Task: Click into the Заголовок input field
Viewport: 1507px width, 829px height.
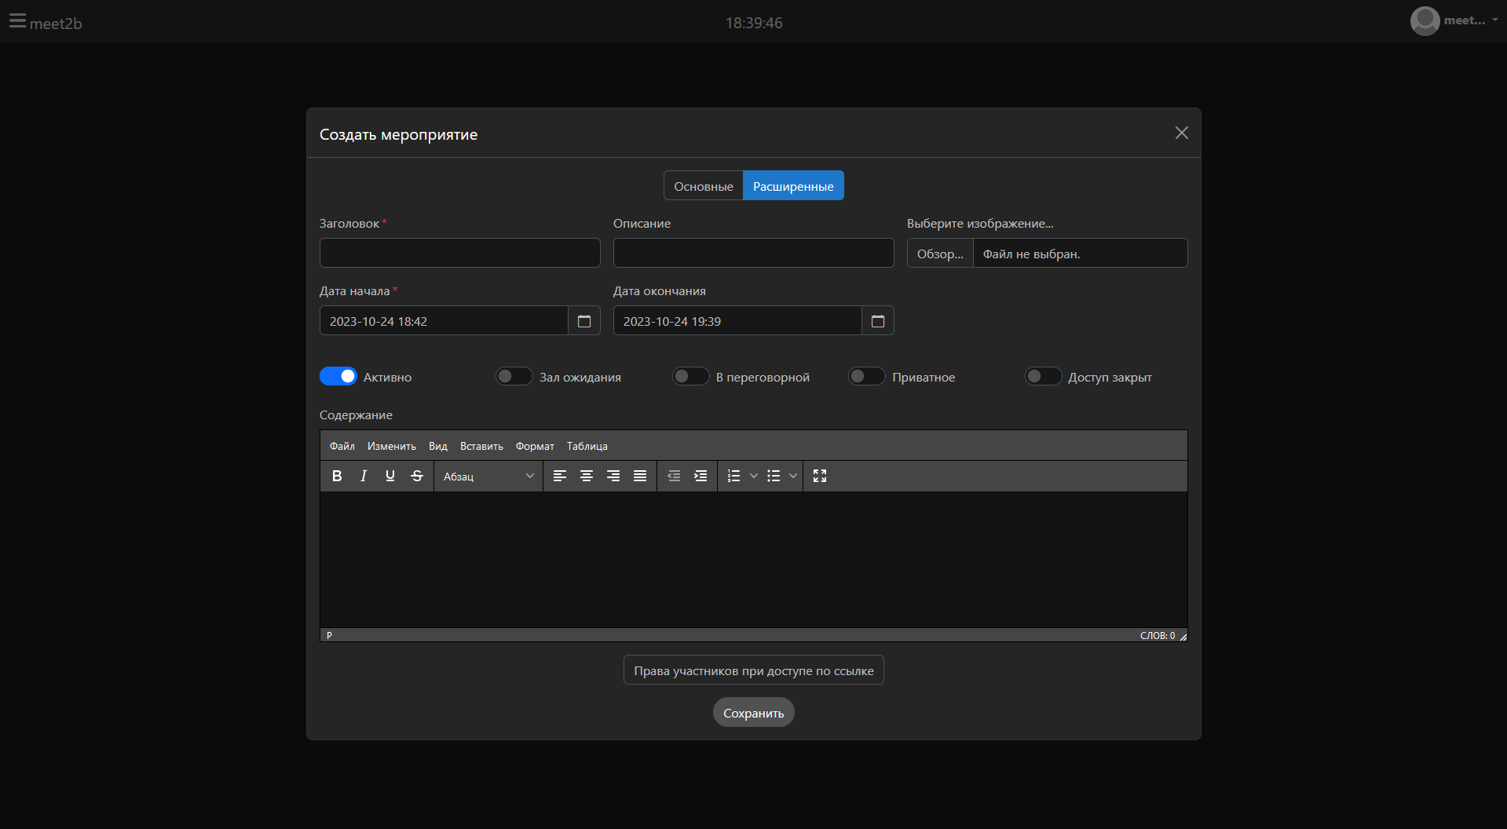Action: click(459, 253)
